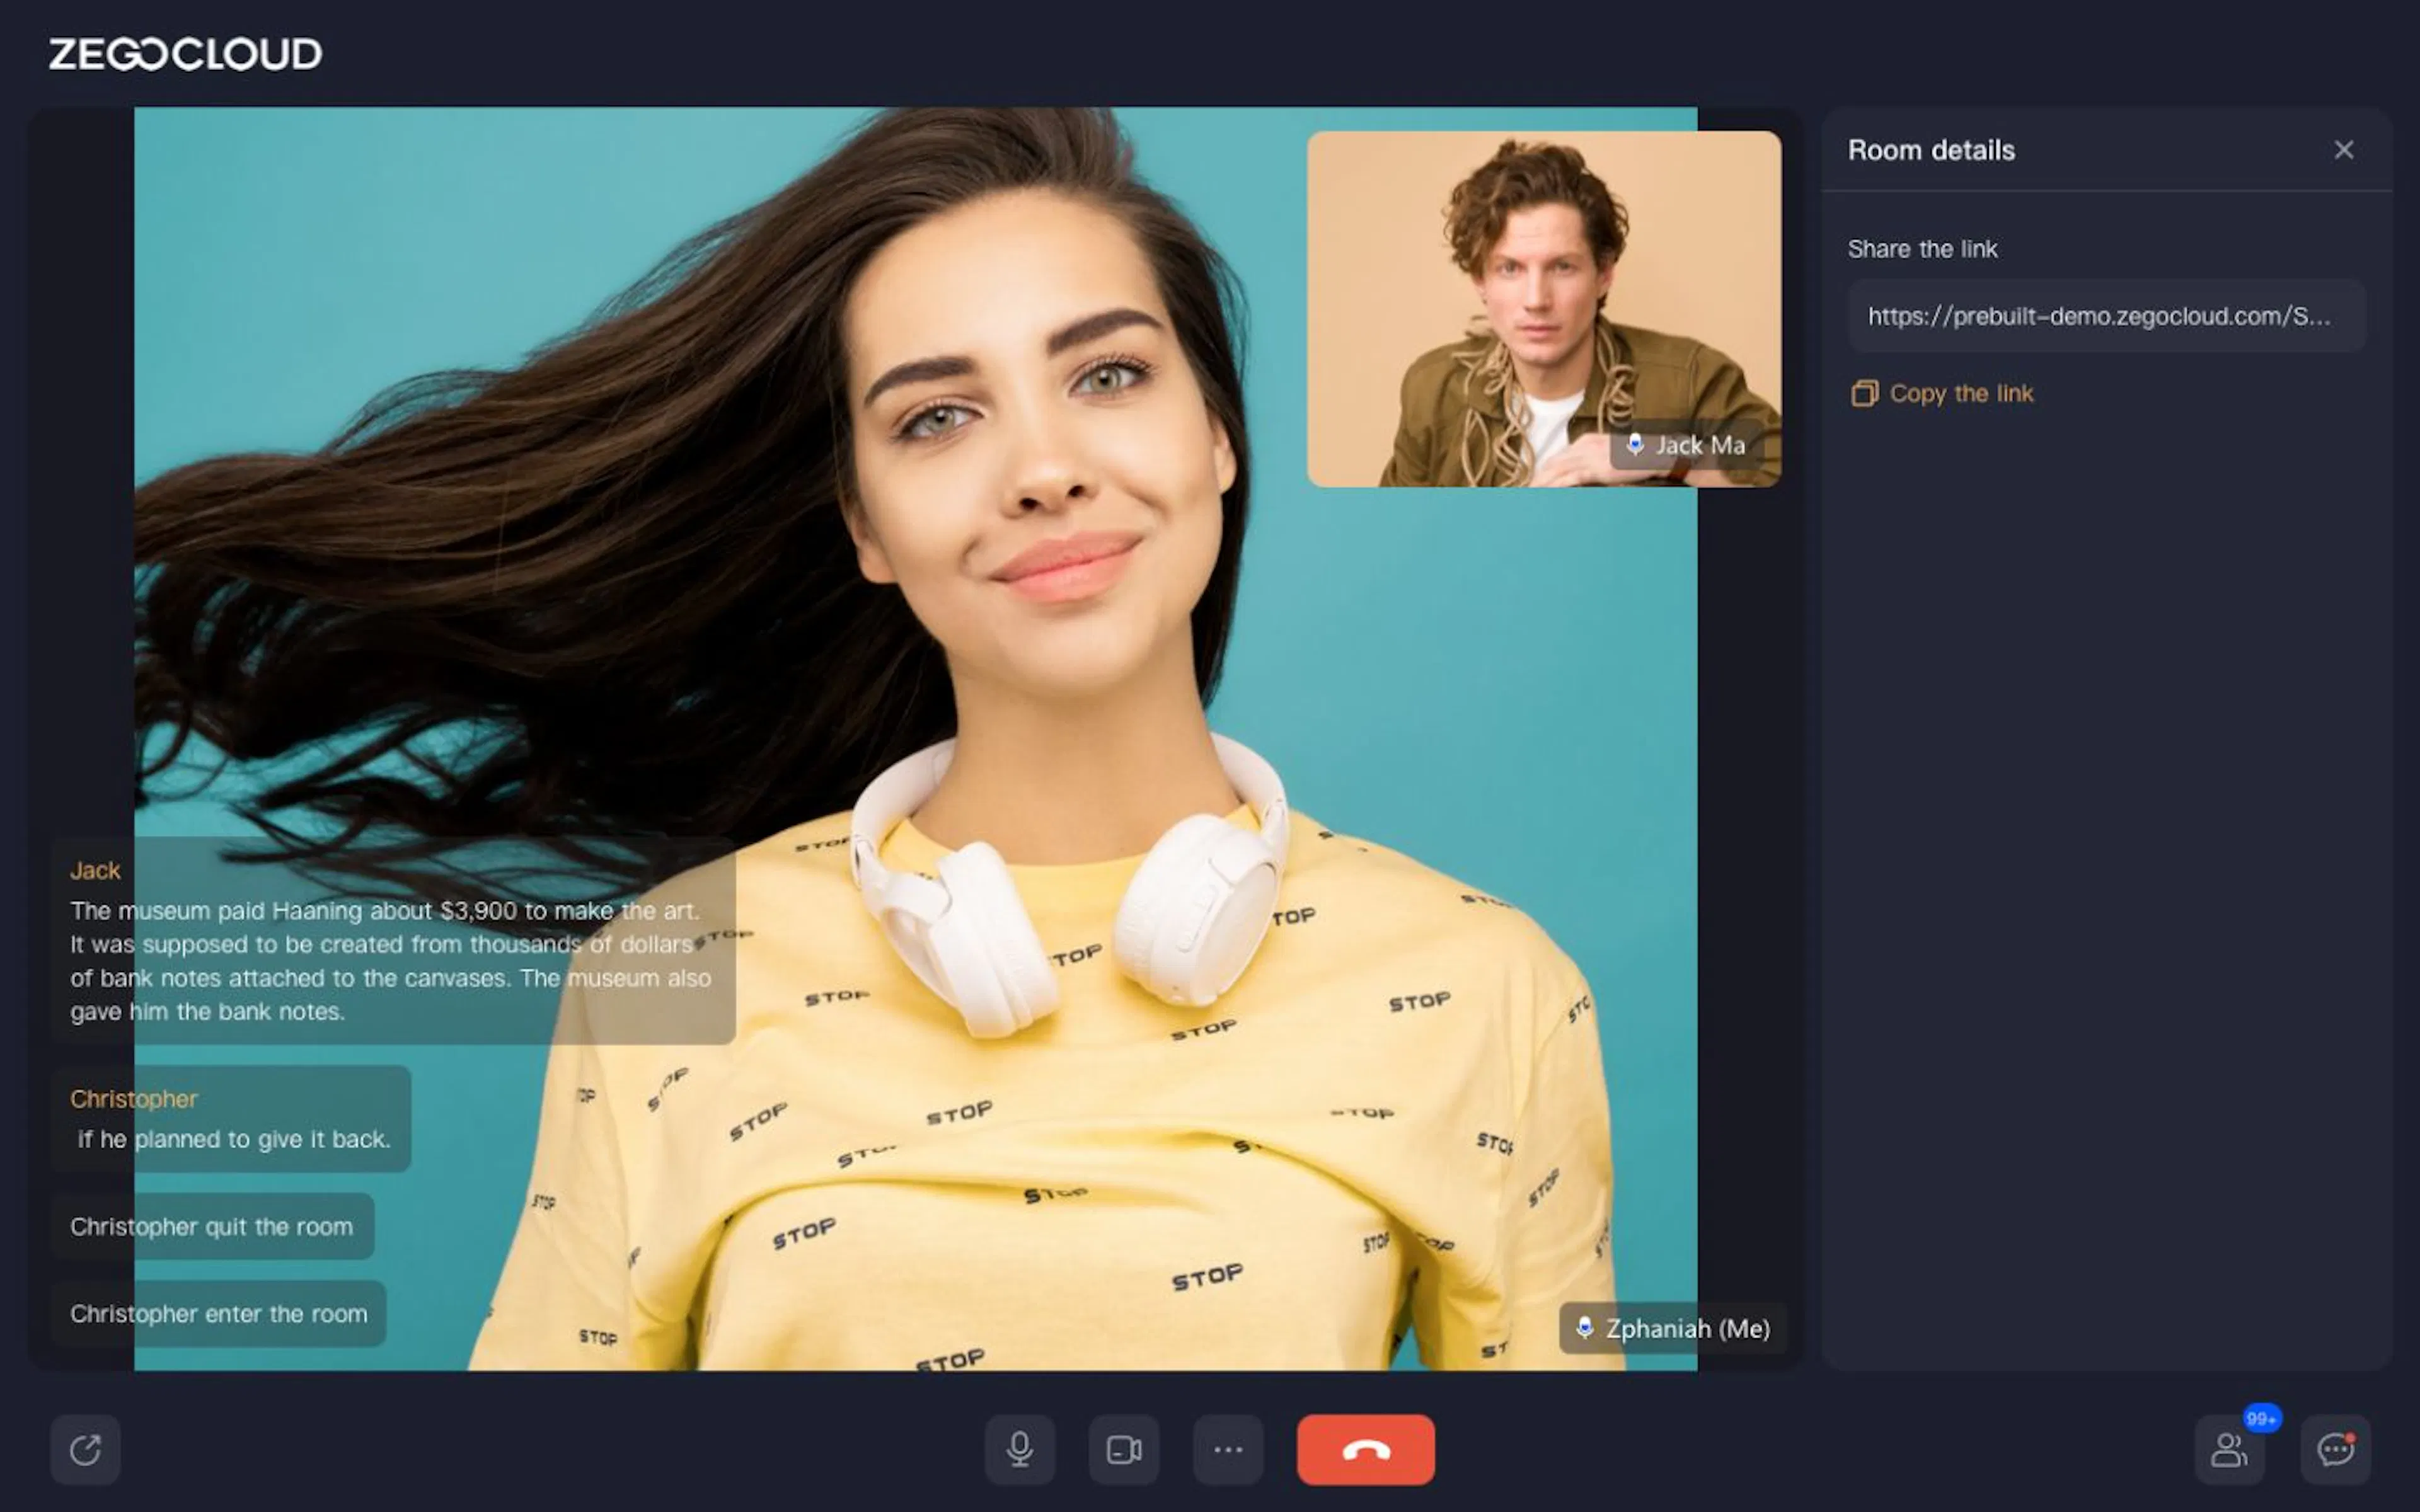Click the 99+ participant count badge

point(2261,1418)
